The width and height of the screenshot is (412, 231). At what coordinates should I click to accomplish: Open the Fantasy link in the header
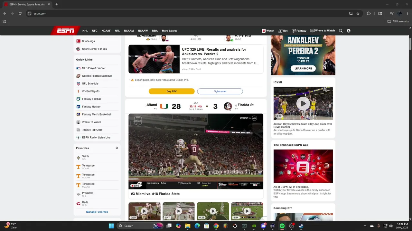(299, 31)
